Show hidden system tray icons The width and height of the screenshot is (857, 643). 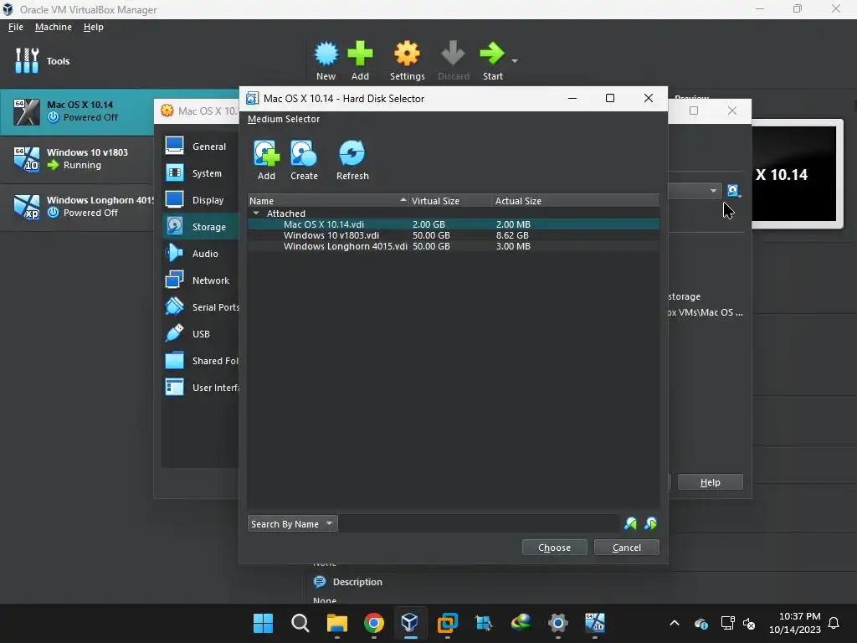point(675,623)
